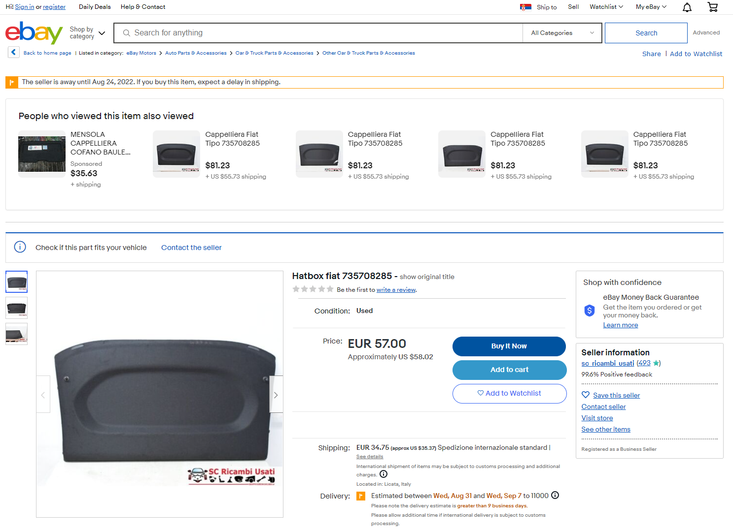The height and width of the screenshot is (531, 733).
Task: Click the review rating stars
Action: (313, 289)
